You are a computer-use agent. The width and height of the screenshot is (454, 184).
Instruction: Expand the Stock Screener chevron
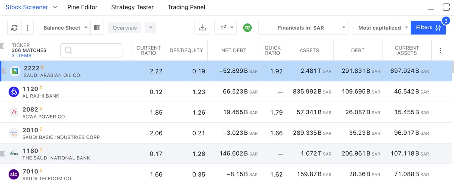click(x=55, y=7)
